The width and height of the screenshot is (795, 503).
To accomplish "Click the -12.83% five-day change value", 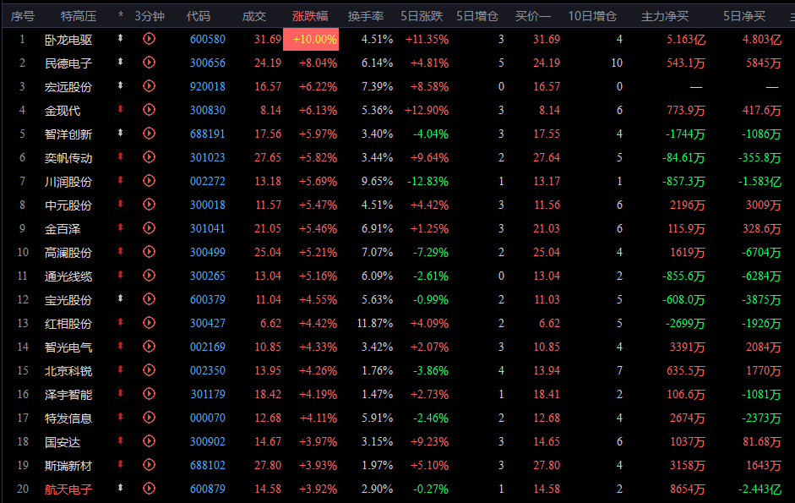I will [427, 181].
